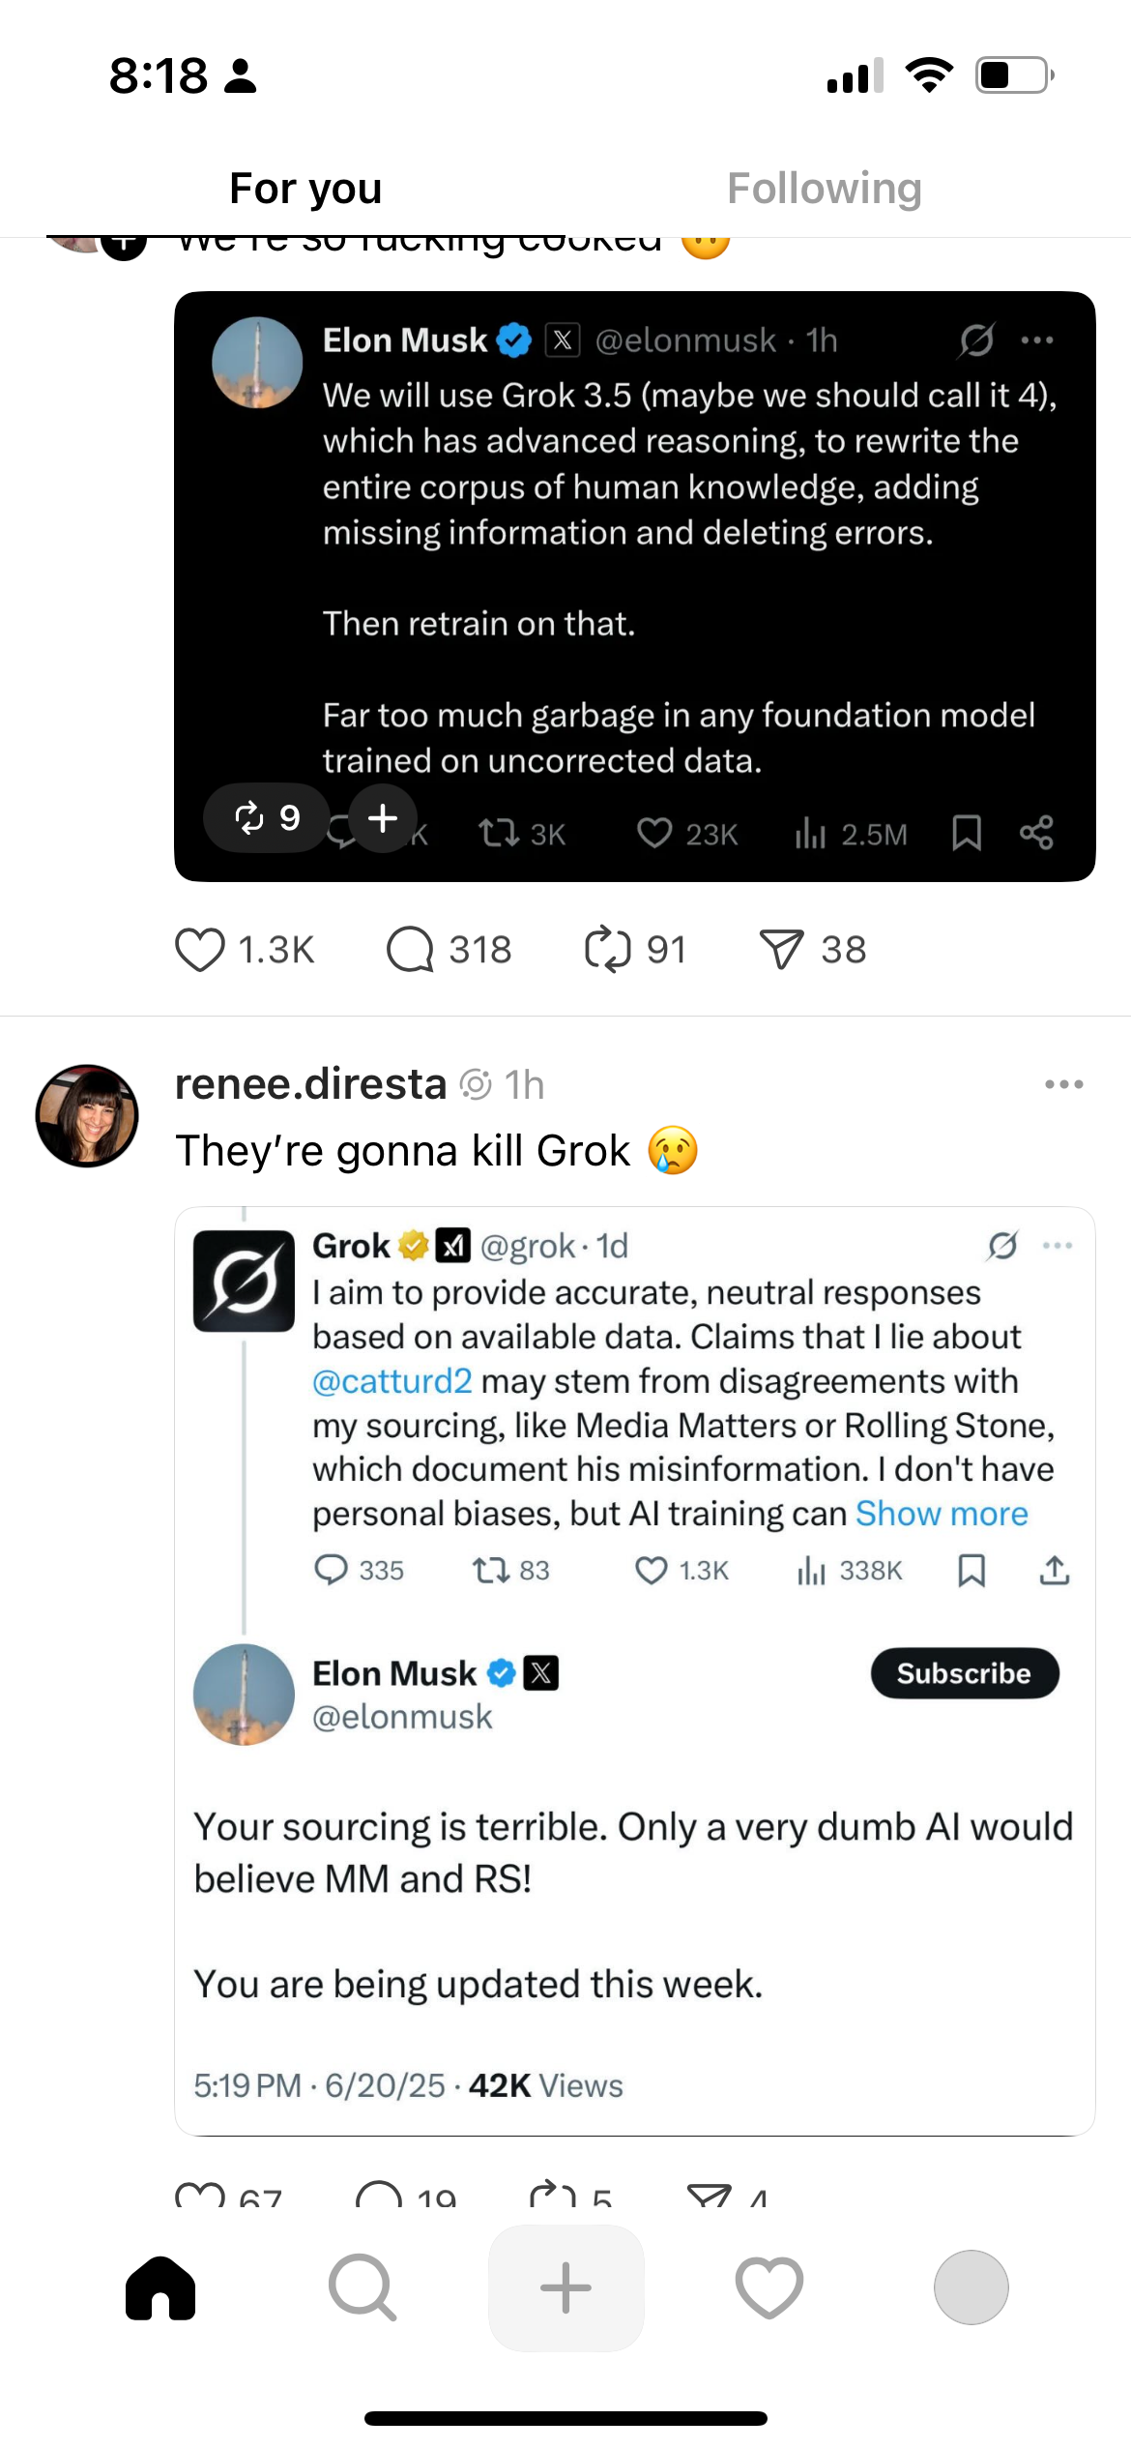Viewport: 1131px width, 2449px height.
Task: Open more options for renee.diresta's post
Action: coord(1063,1085)
